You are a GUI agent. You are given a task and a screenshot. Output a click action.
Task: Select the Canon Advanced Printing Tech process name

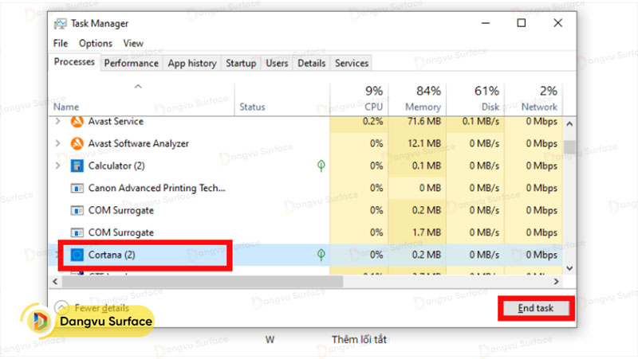[x=156, y=188]
